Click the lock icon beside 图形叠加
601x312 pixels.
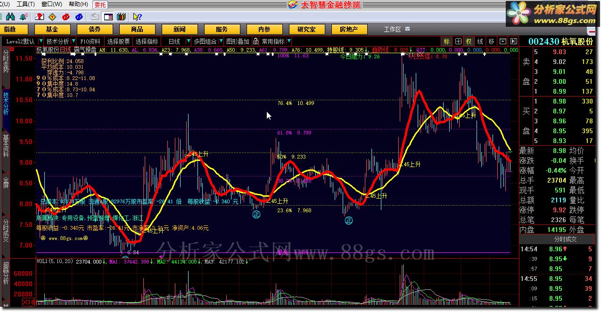(x=255, y=41)
